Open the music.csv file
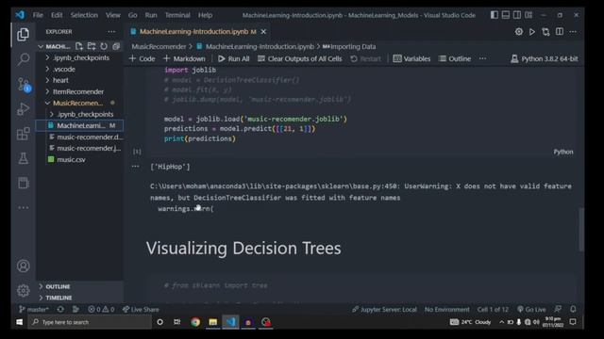This screenshot has width=604, height=339. pyautogui.click(x=79, y=159)
